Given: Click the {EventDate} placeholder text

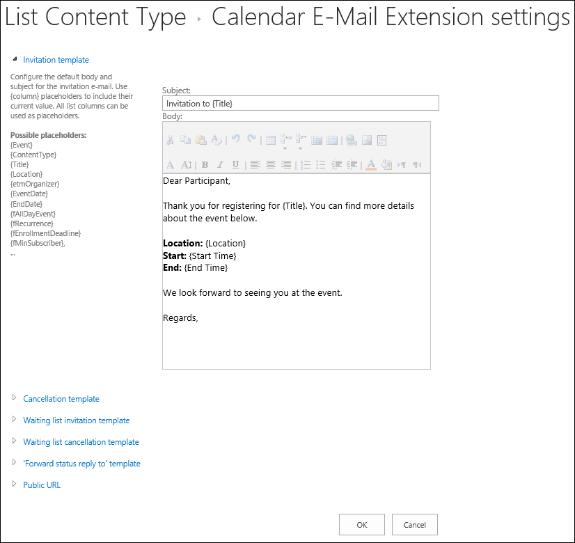Looking at the screenshot, I should (x=29, y=194).
